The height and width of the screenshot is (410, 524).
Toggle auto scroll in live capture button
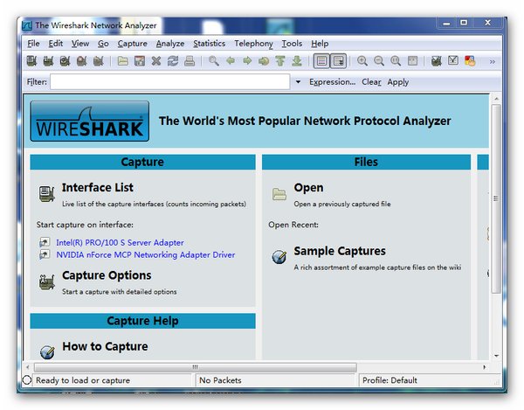pyautogui.click(x=338, y=61)
